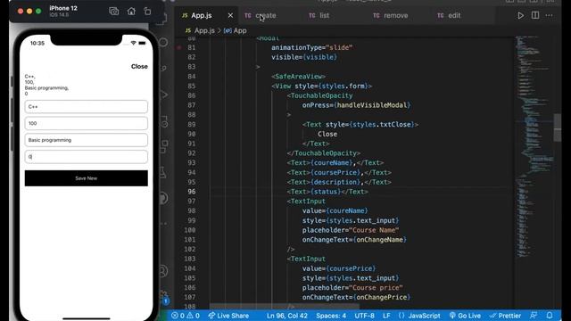Focus the status field showing 0
Screen dimensions: 571x321
[87, 157]
